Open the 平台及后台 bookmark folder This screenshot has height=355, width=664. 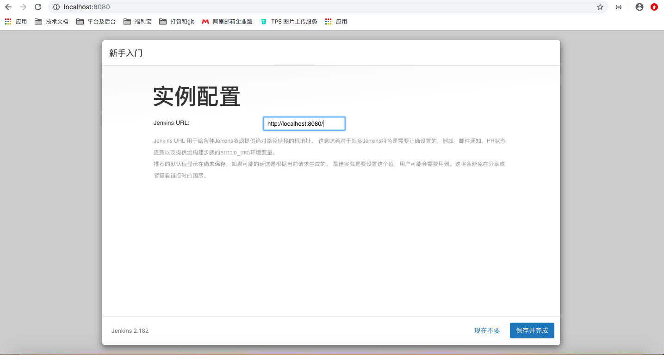tap(96, 21)
